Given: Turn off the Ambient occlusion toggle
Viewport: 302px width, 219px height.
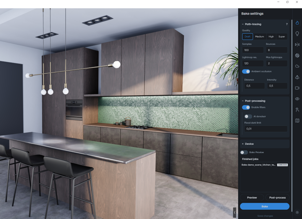Looking at the screenshot, I should point(246,71).
